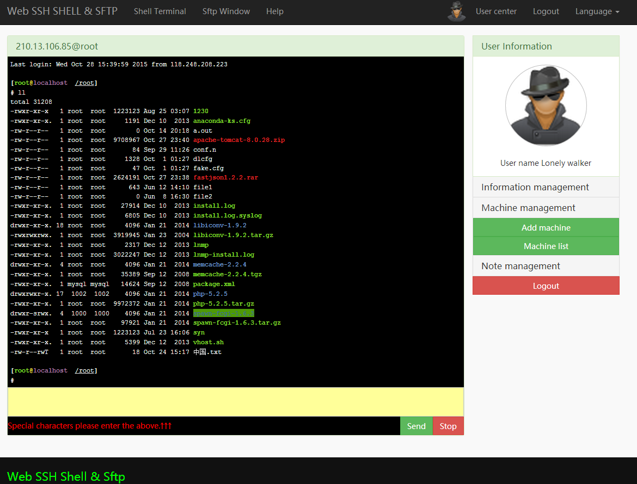Click the red special characters hint text
637x484 pixels.
coord(90,426)
